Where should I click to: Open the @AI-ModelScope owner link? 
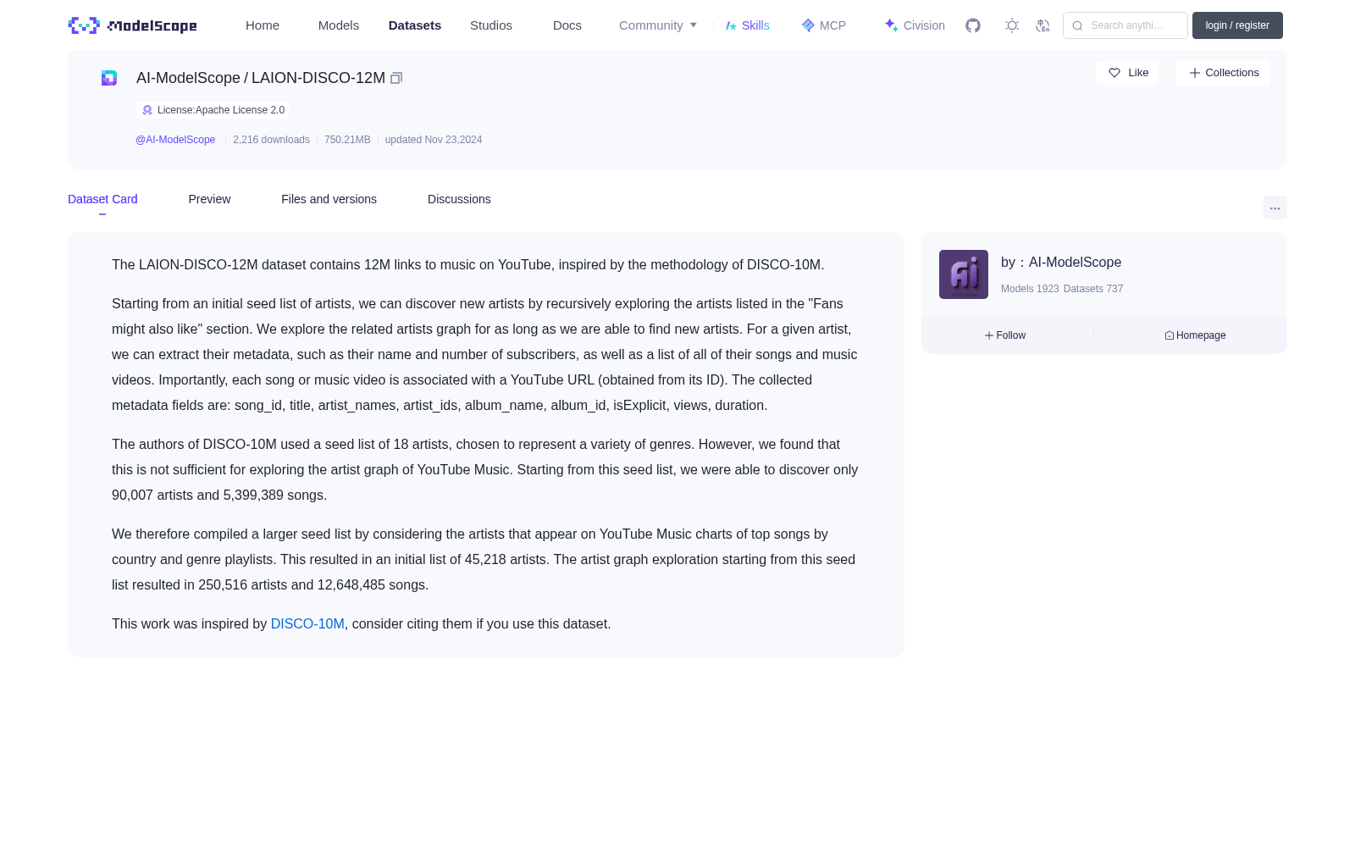(x=175, y=140)
